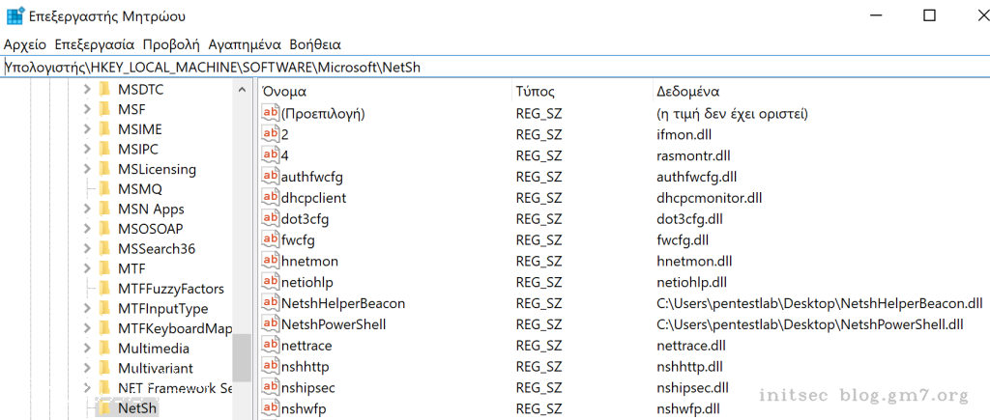Click the icon of the (Προεπιλογή) default value
This screenshot has width=990, height=420.
(271, 114)
